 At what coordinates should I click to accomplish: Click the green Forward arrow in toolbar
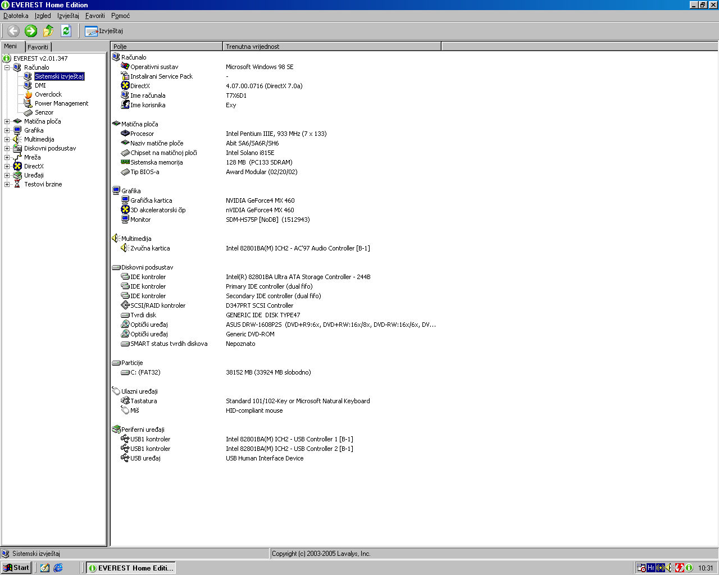point(31,31)
